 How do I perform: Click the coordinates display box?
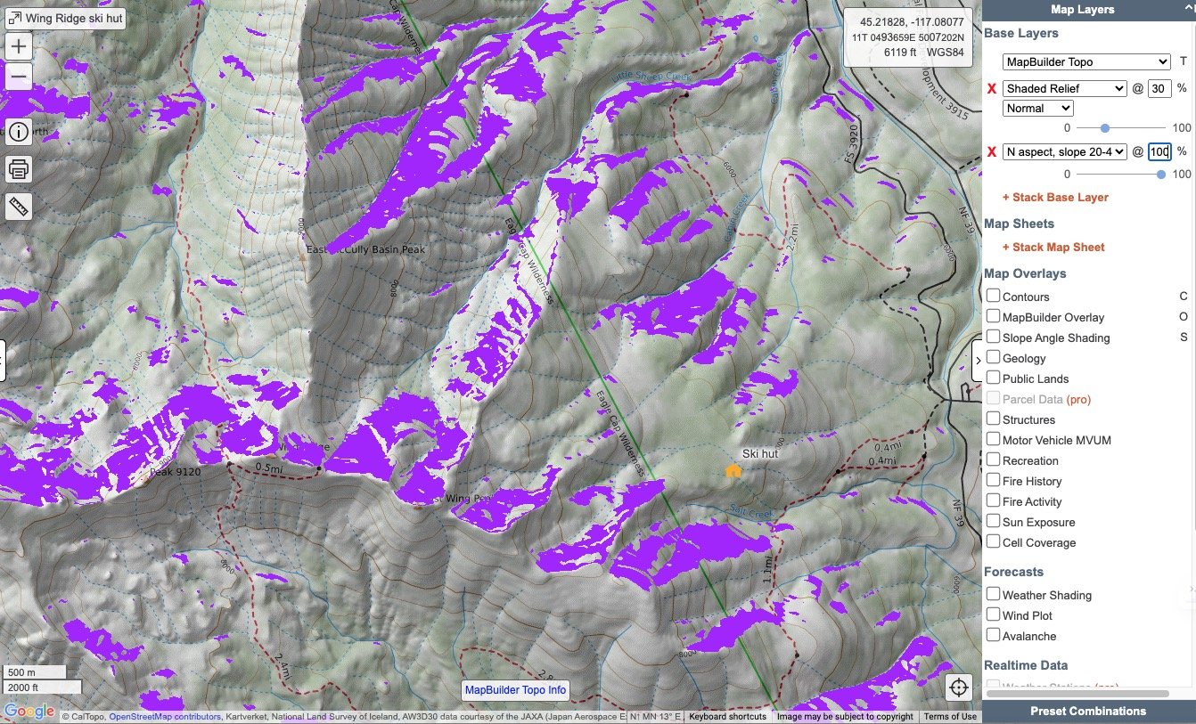pos(910,37)
